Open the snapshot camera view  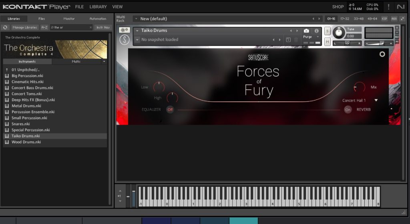[306, 31]
